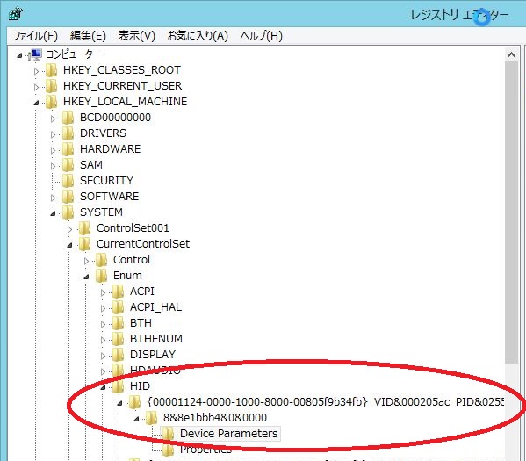This screenshot has width=526, height=461.
Task: Collapse the 8&8e1bbb4&0&0000 key arrow
Action: point(136,419)
